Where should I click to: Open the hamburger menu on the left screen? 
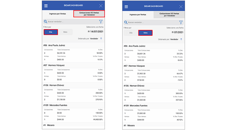(46, 6)
